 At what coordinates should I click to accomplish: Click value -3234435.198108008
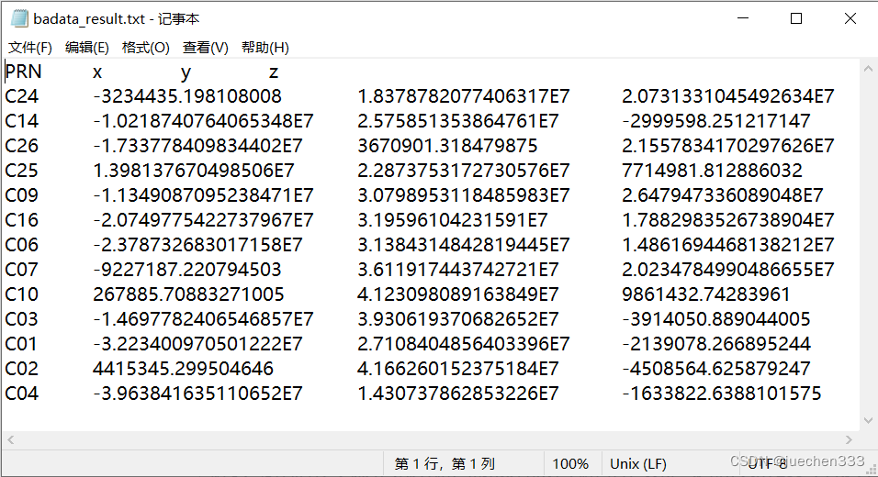[187, 96]
